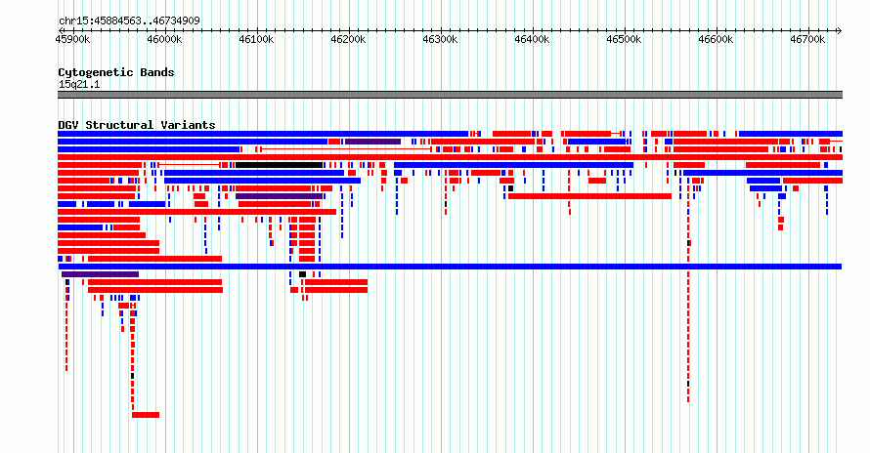The height and width of the screenshot is (453, 870).
Task: Select the 15q21.1 band label
Action: click(79, 84)
